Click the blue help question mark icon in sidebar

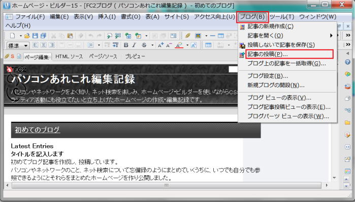[x=347, y=62]
